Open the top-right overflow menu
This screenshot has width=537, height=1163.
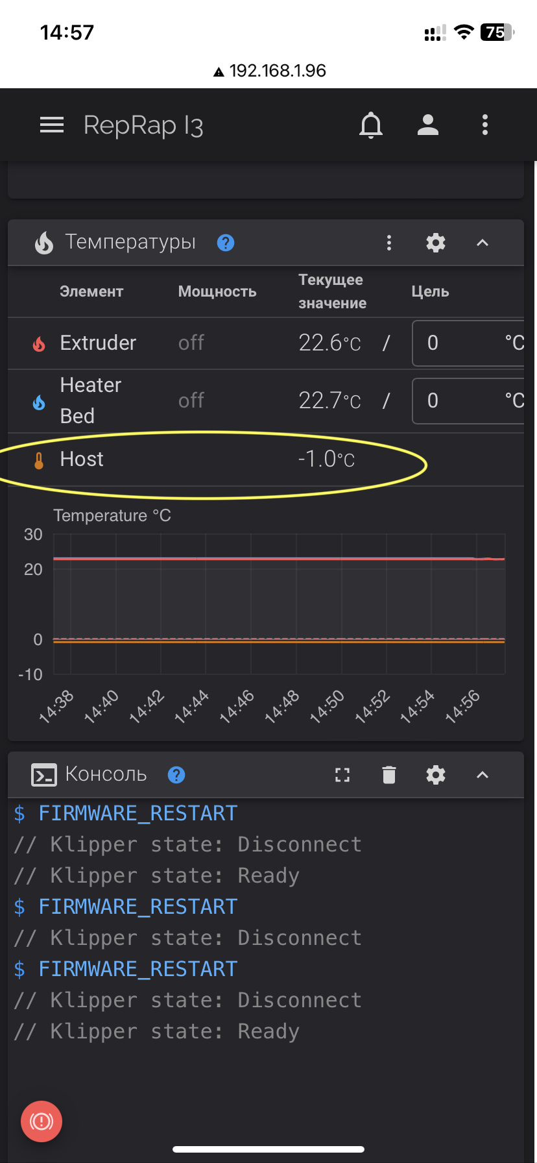pos(484,124)
